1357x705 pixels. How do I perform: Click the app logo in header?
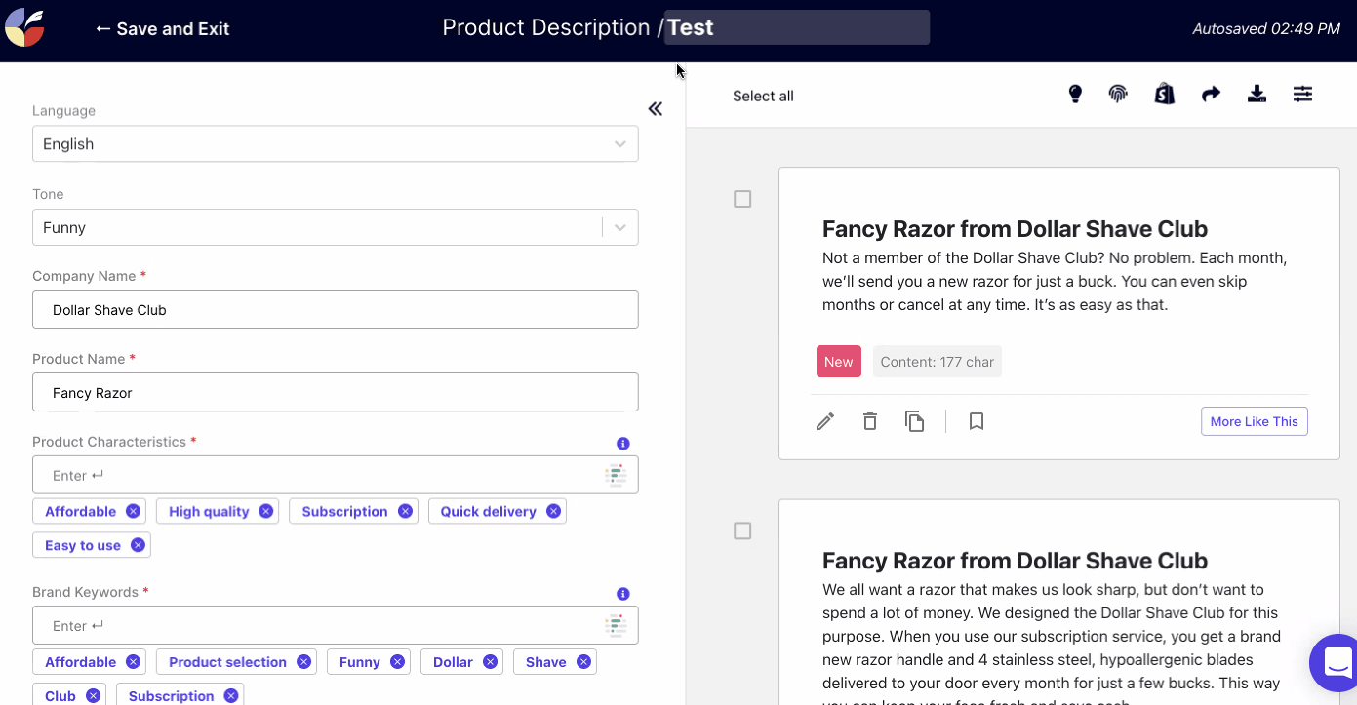24,28
